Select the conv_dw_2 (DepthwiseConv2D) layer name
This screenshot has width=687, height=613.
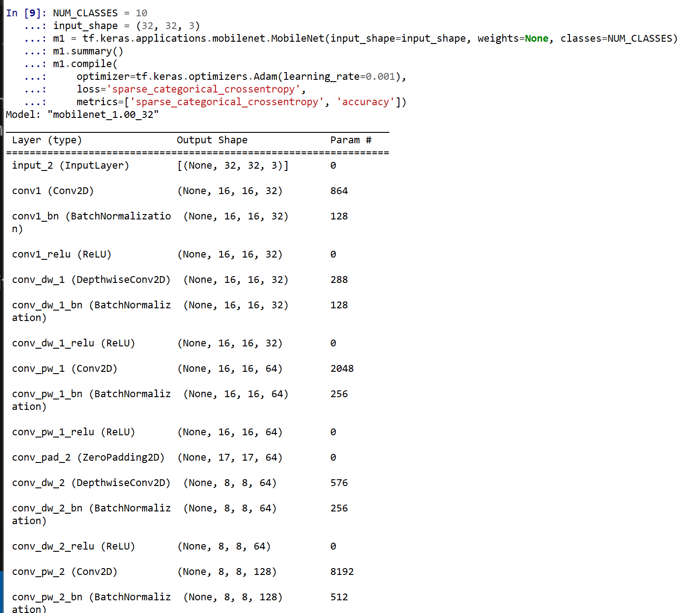[91, 483]
